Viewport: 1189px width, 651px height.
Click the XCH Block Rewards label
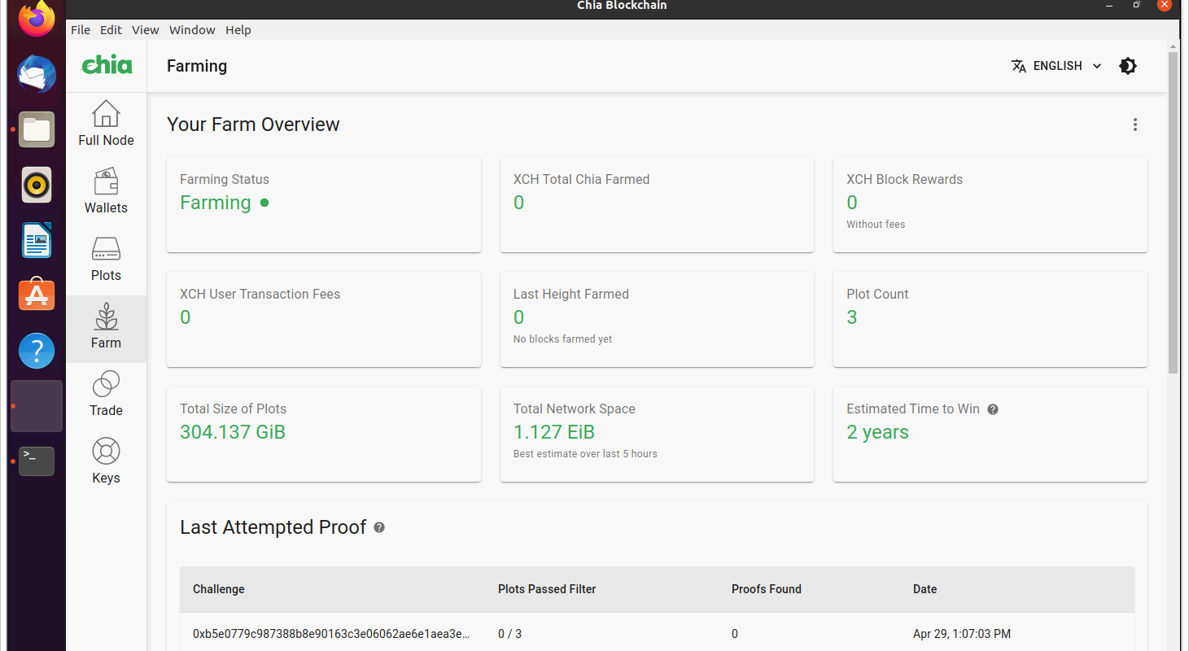click(x=904, y=180)
